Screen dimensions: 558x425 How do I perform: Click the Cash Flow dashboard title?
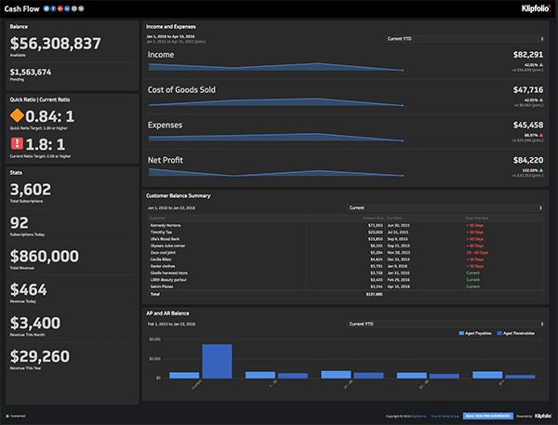pyautogui.click(x=21, y=9)
